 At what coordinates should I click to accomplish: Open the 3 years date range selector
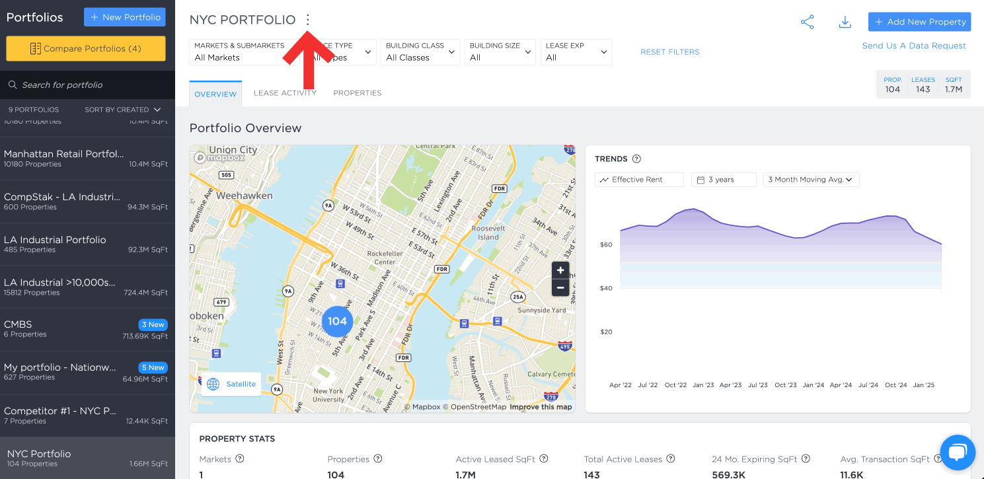[724, 180]
